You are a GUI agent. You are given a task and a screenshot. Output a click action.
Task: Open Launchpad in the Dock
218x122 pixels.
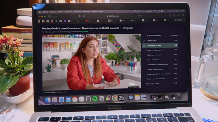(55, 100)
